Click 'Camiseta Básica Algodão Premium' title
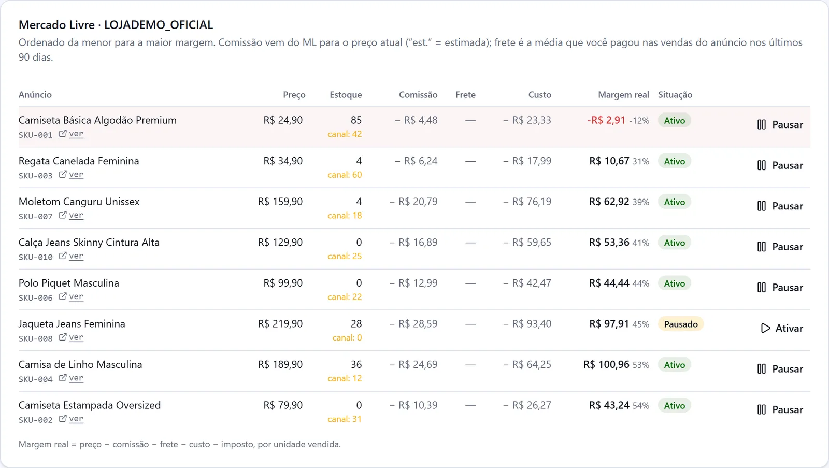Image resolution: width=829 pixels, height=468 pixels. tap(97, 120)
